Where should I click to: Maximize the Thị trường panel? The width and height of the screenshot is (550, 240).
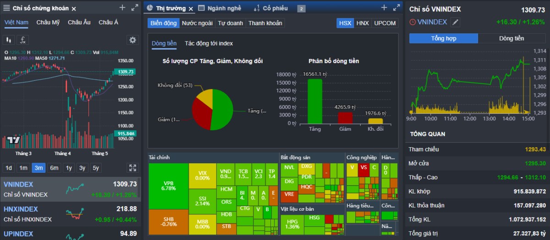tap(396, 7)
